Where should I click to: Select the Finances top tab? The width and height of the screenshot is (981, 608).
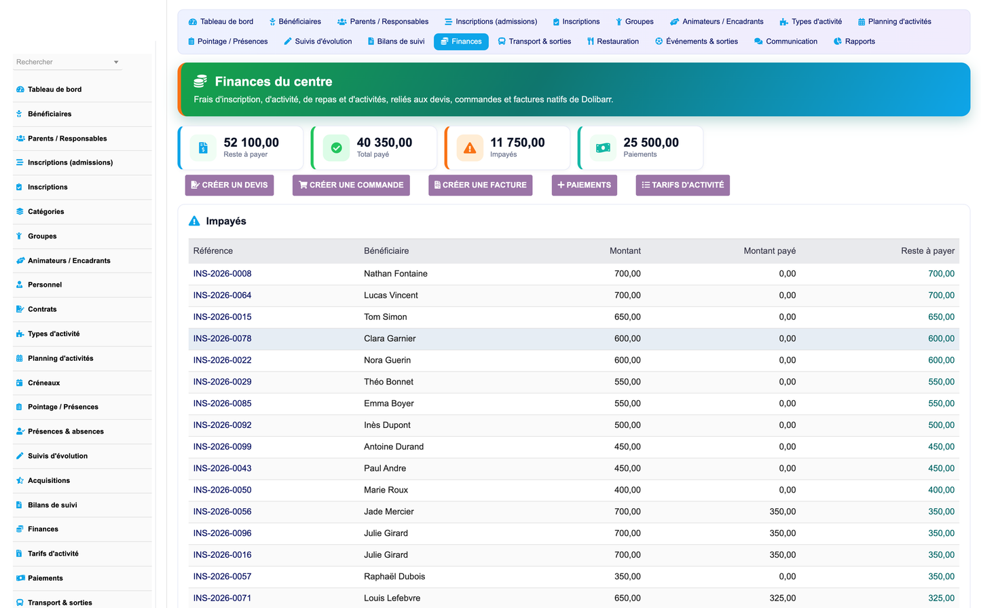click(x=461, y=41)
